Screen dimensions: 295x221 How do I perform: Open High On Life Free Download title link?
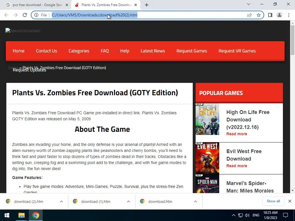pos(248,119)
